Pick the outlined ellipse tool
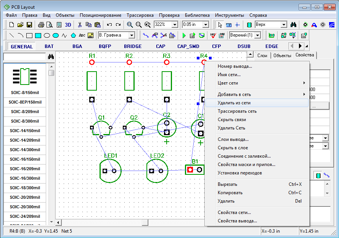This screenshot has height=238, width=339. tap(47, 35)
